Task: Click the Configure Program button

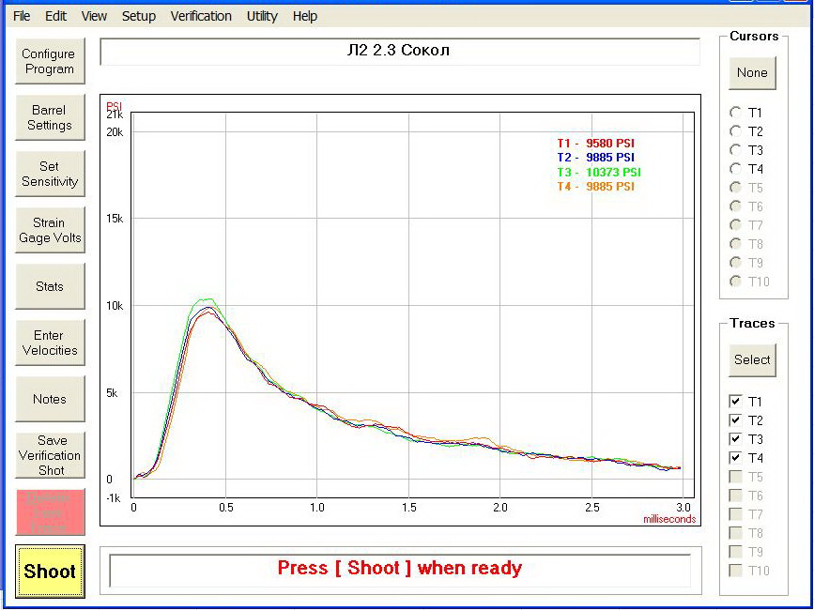Action: 49,62
